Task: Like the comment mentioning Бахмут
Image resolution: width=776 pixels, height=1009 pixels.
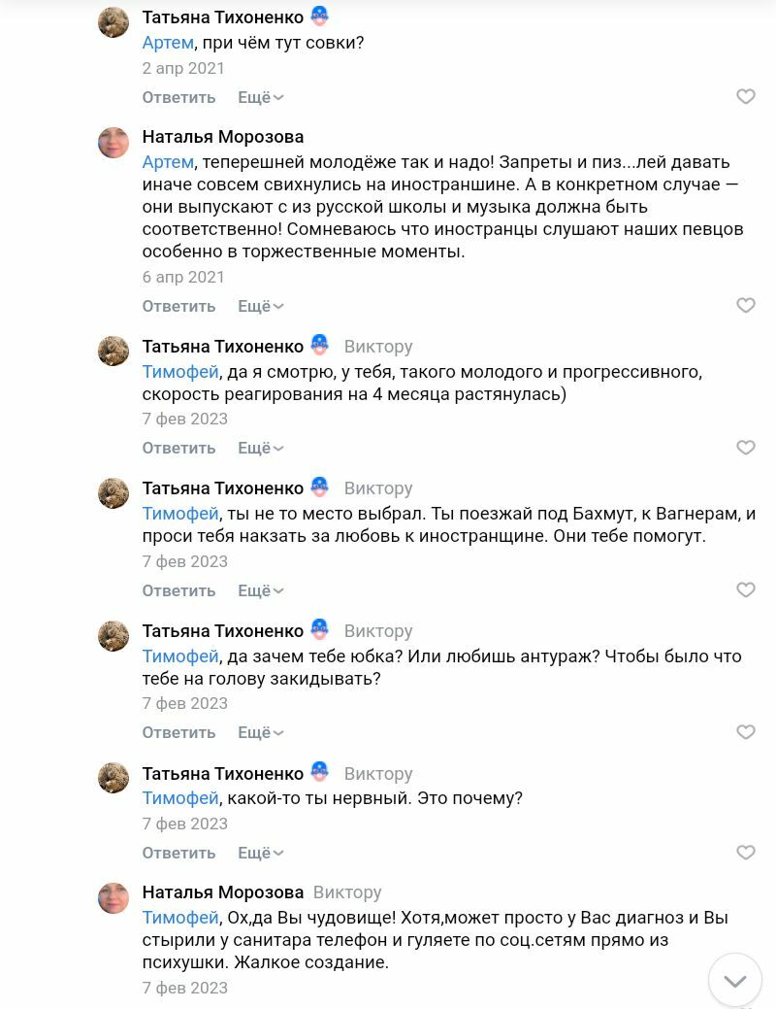Action: click(x=745, y=590)
